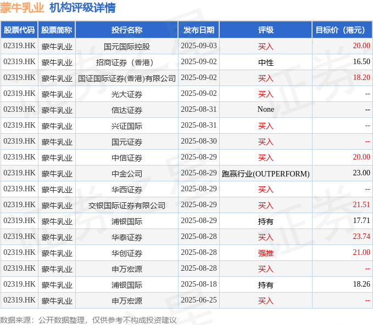This screenshot has width=373, height=325.
Task: Click the 交银国际证券有限公司 cell
Action: tap(127, 206)
